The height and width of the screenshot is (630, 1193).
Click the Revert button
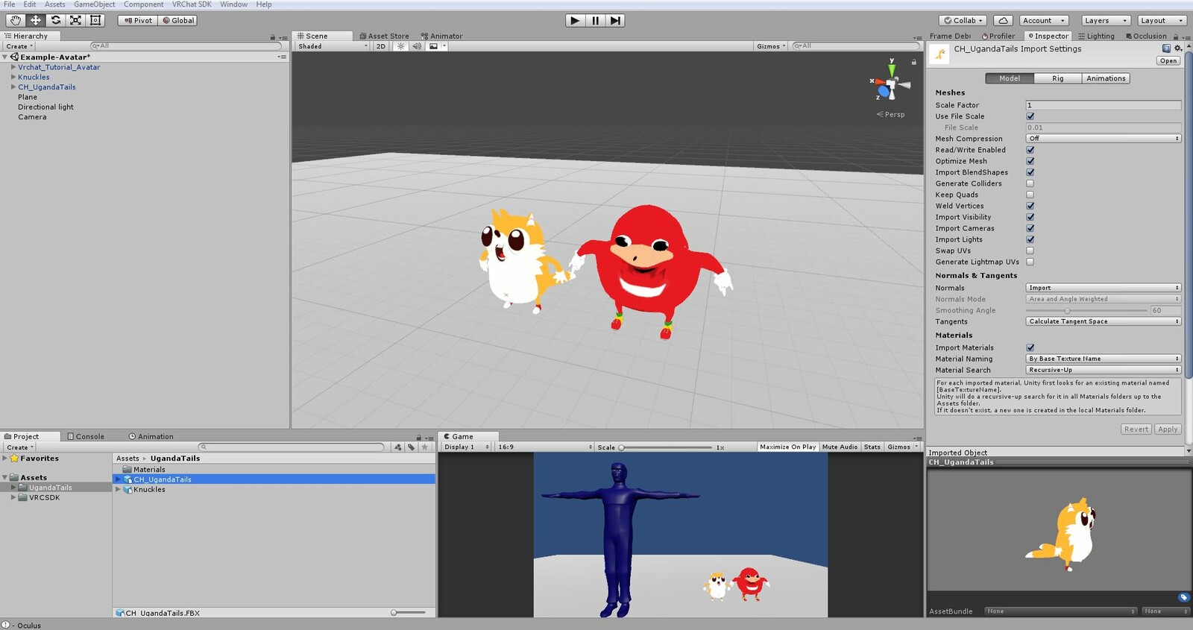pos(1136,429)
